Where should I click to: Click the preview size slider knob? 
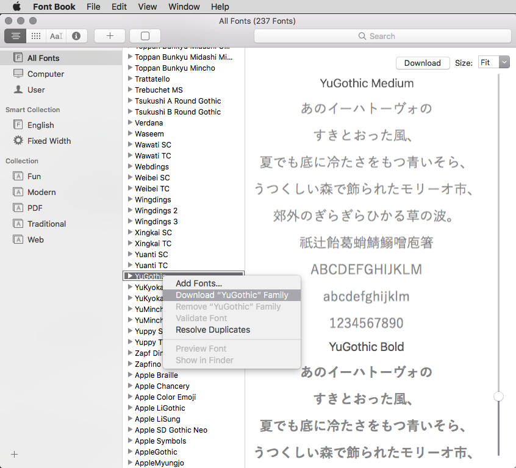498,396
